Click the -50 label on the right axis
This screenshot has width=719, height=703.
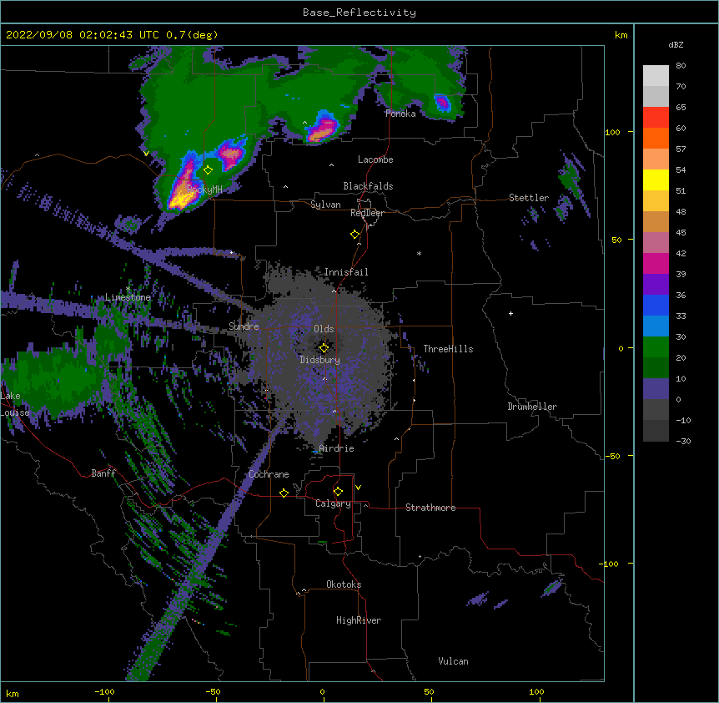(x=612, y=456)
